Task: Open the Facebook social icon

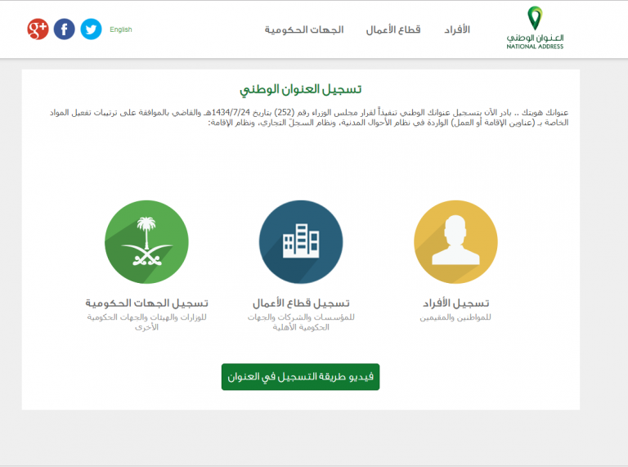Action: point(64,29)
